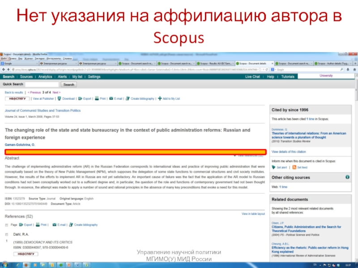The image size is (358, 268).
Task: Open Live Chat in the Scopus bar
Action: pyautogui.click(x=252, y=77)
